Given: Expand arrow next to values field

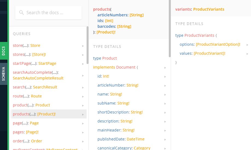Looking at the screenshot, I should 247,54.
